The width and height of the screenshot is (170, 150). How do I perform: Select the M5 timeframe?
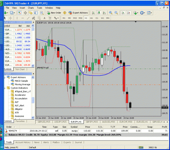tap(69, 18)
